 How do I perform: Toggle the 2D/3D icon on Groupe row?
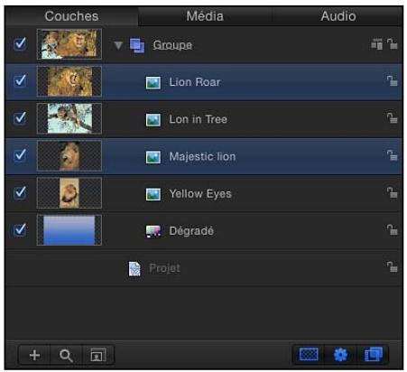pos(376,44)
